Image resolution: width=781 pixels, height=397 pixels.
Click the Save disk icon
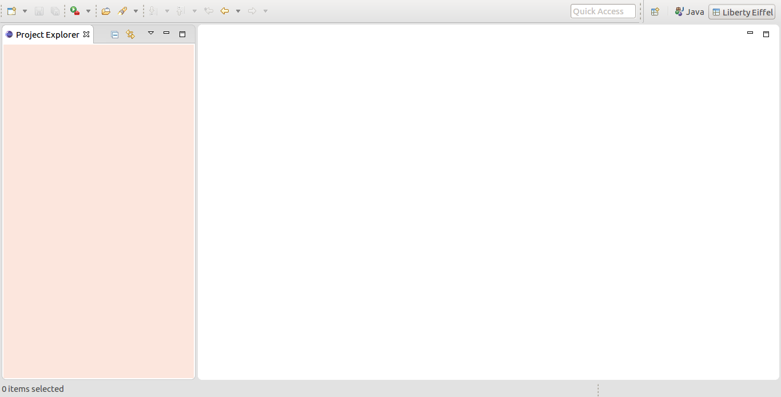39,11
